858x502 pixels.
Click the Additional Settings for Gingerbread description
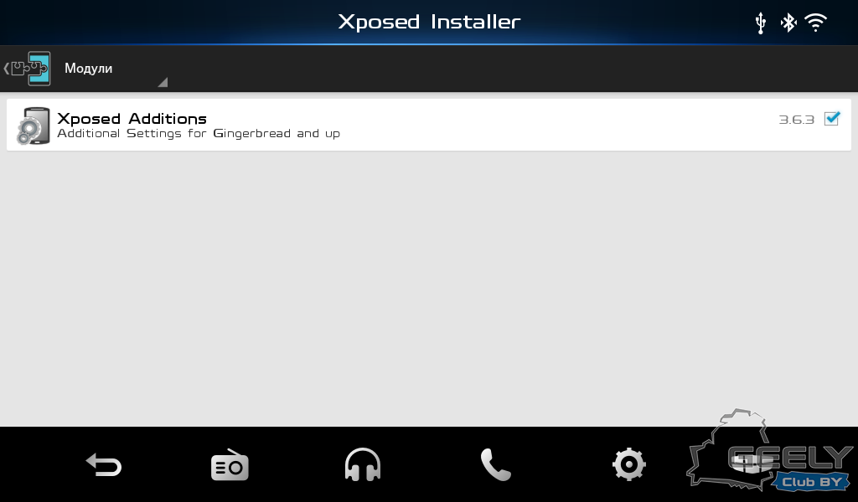(198, 133)
